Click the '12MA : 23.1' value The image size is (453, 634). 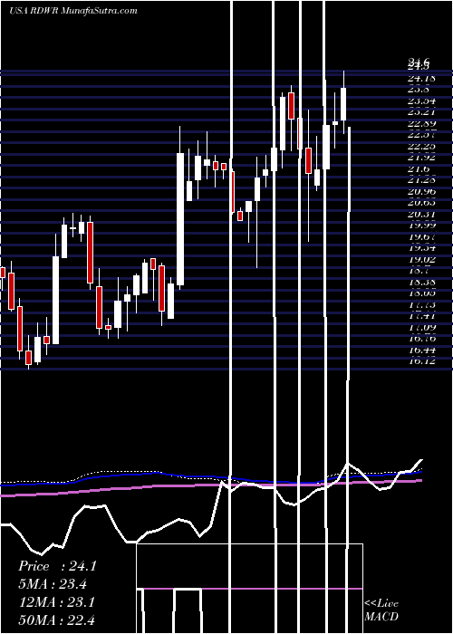[x=56, y=602]
